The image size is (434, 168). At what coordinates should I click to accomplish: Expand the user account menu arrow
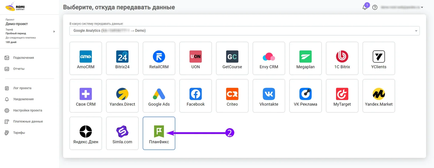coord(422,7)
